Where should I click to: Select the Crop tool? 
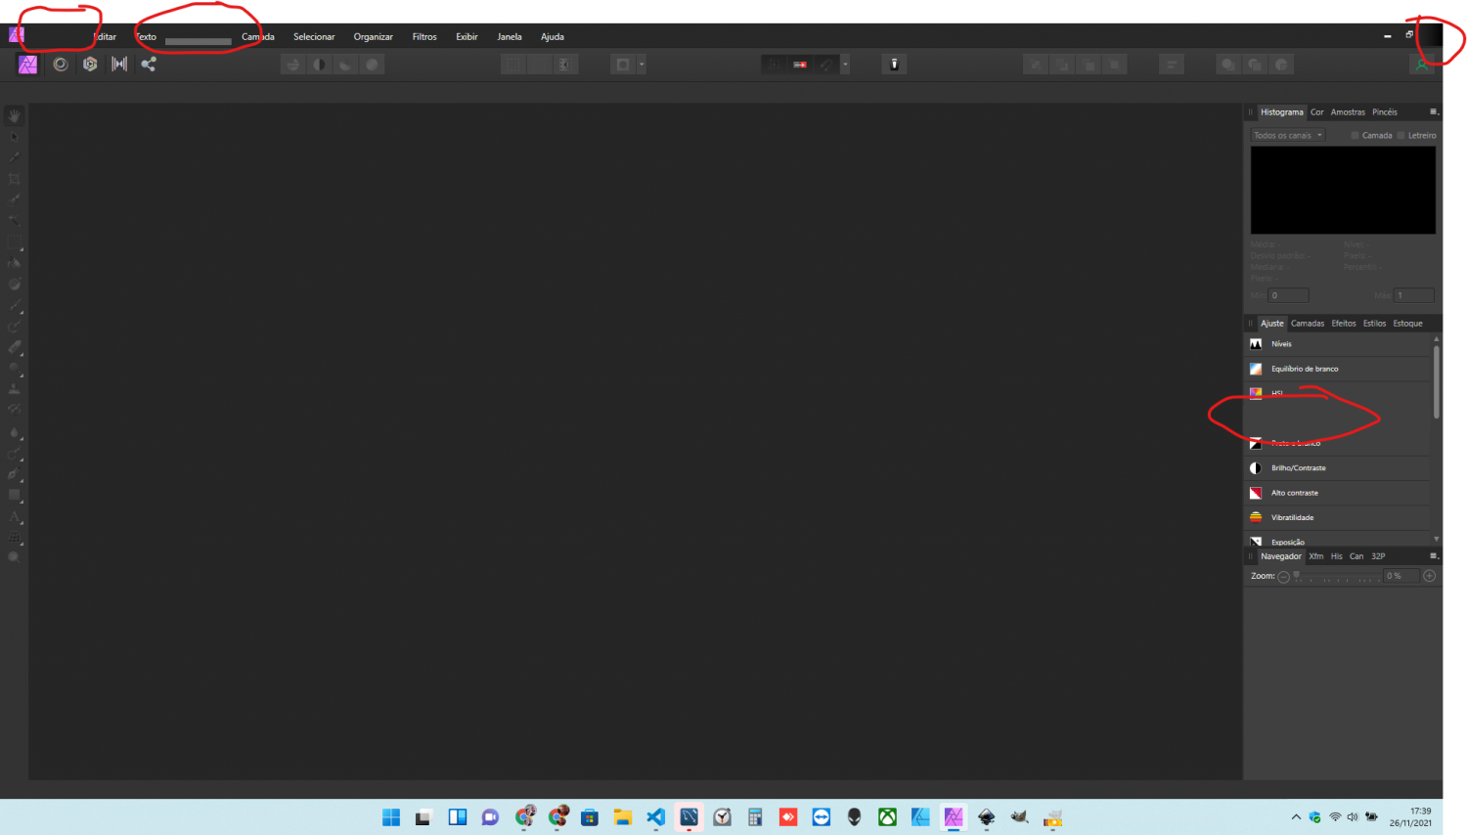click(14, 179)
